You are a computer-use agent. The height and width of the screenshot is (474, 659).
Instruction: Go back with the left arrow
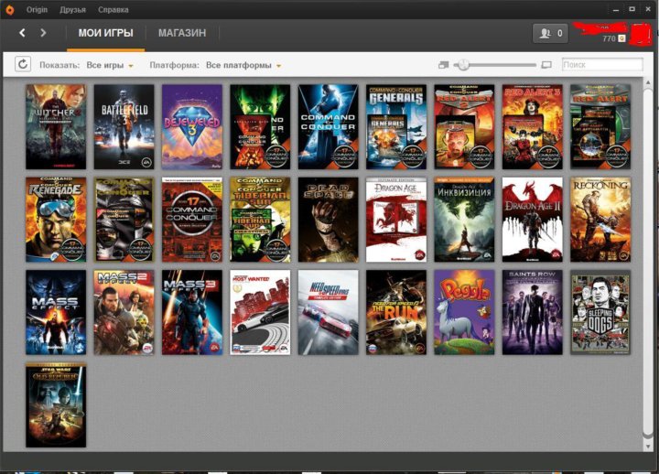click(x=22, y=33)
